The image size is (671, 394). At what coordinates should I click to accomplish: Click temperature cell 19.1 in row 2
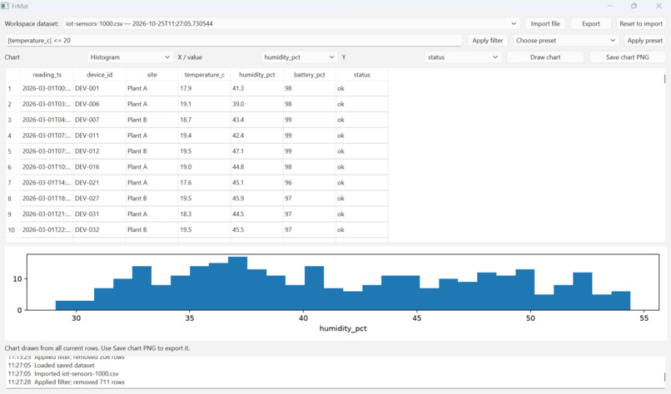click(204, 104)
